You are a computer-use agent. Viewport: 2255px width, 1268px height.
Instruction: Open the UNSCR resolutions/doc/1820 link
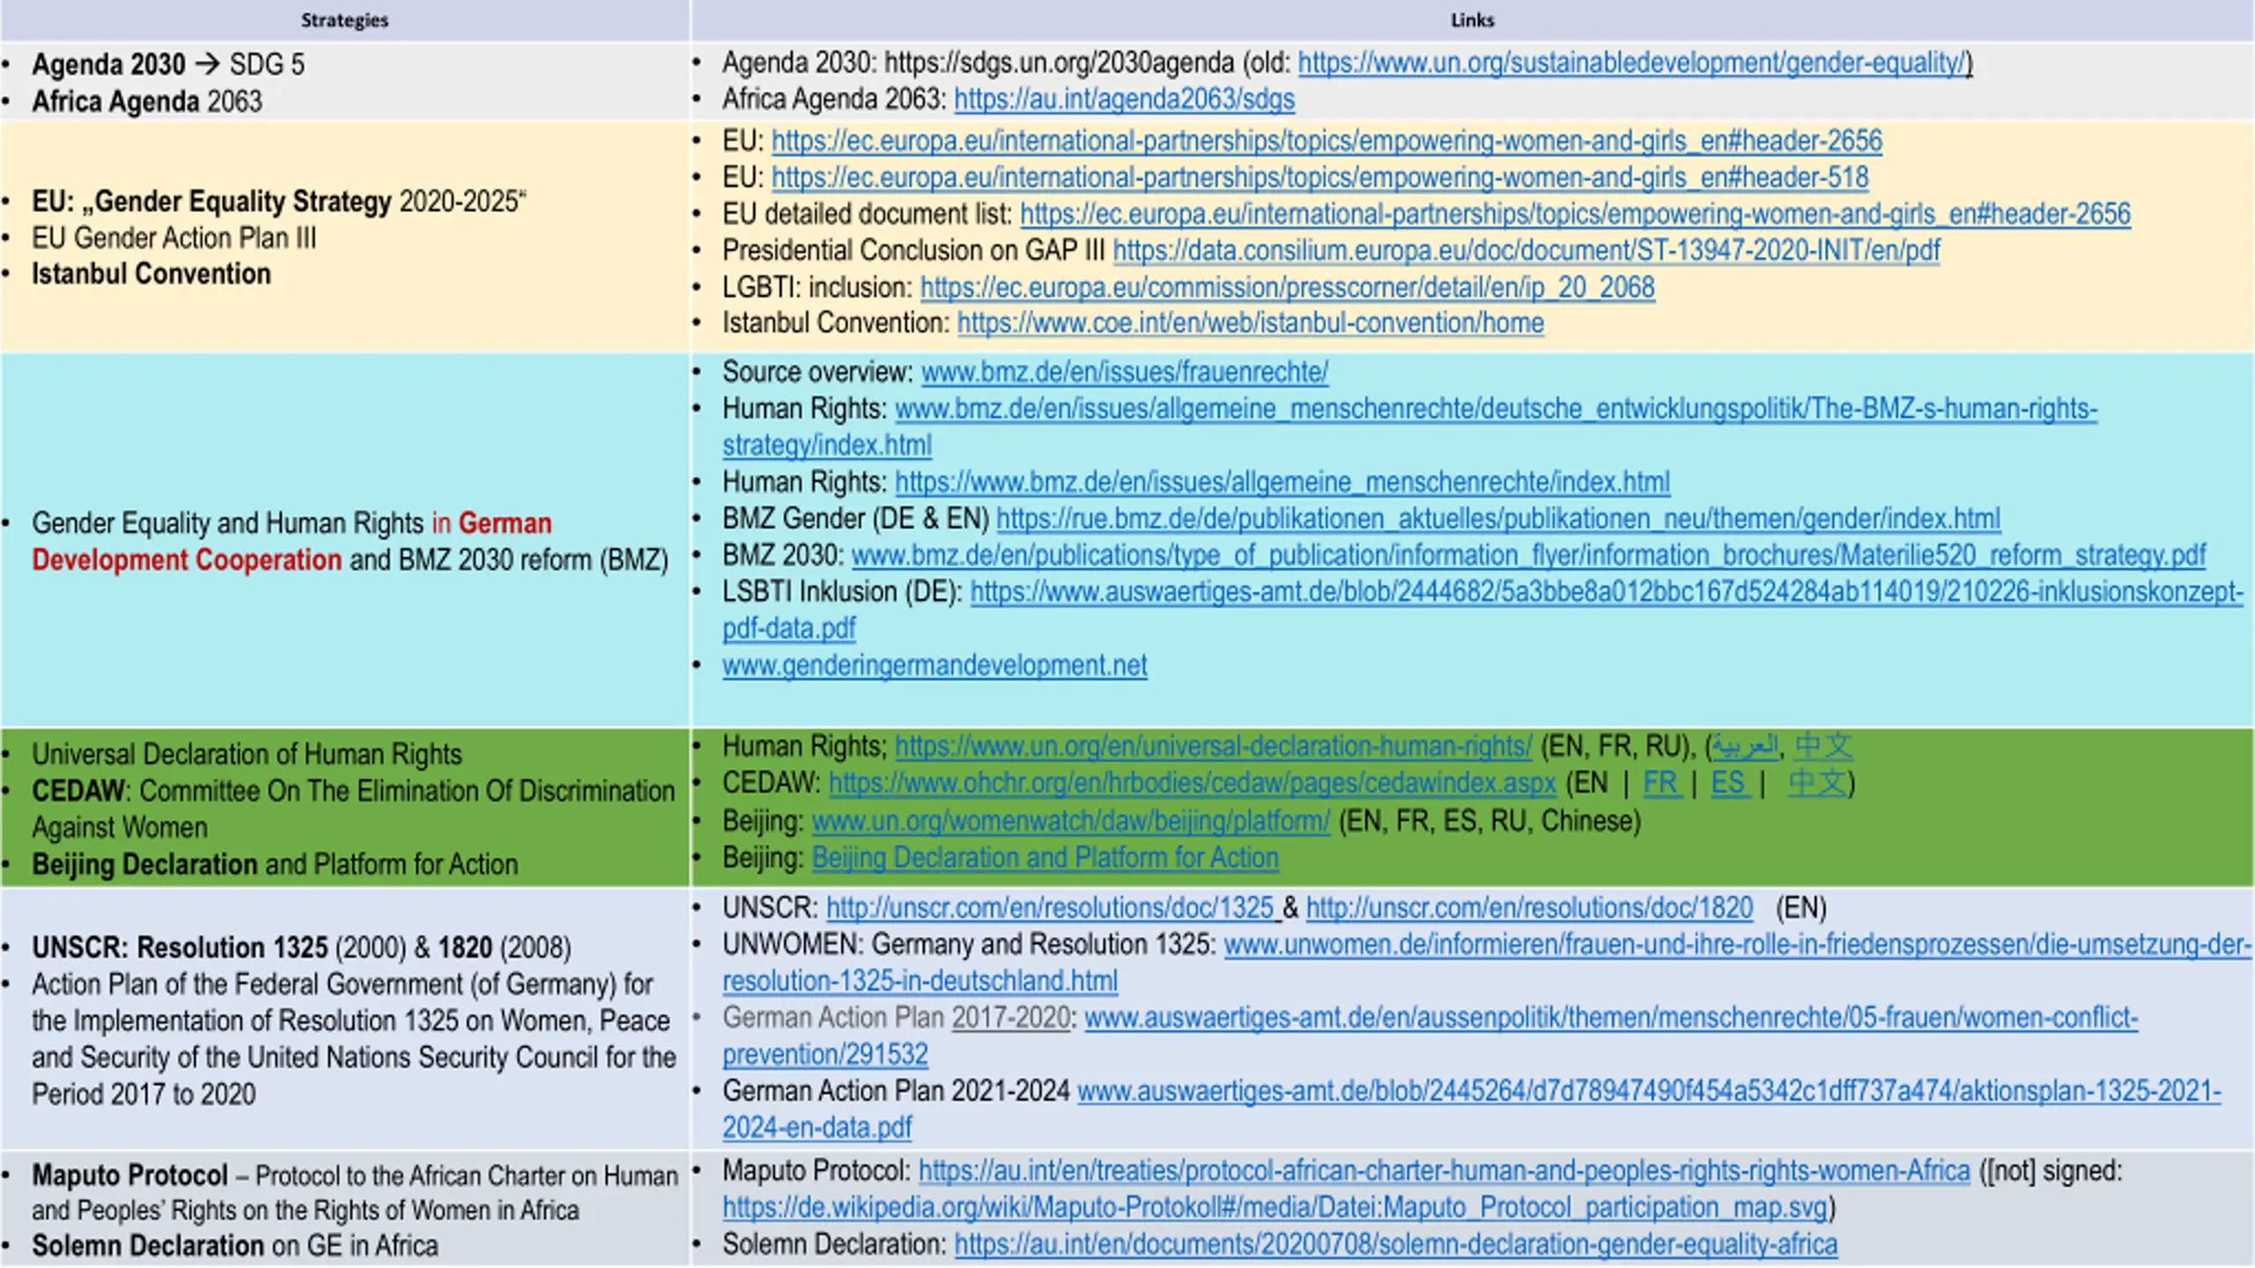1530,909
